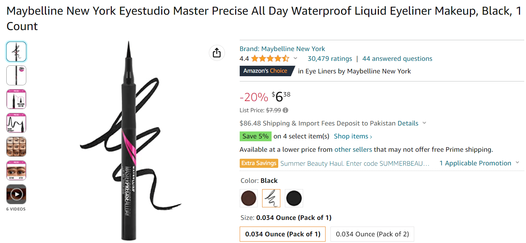Open the 30,479 ratings link
Screen dimensions: 526x243
(x=330, y=59)
